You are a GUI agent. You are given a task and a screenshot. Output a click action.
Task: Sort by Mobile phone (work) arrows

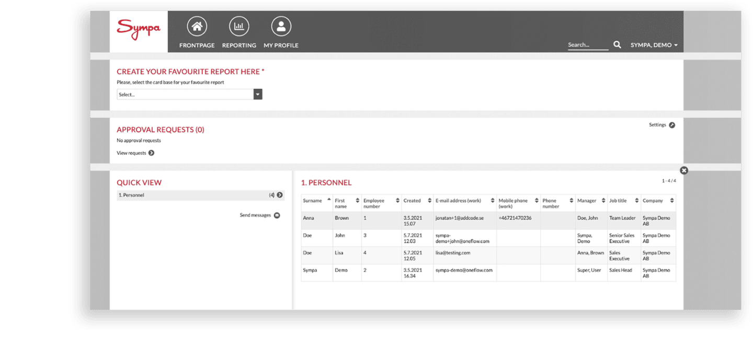pyautogui.click(x=537, y=201)
